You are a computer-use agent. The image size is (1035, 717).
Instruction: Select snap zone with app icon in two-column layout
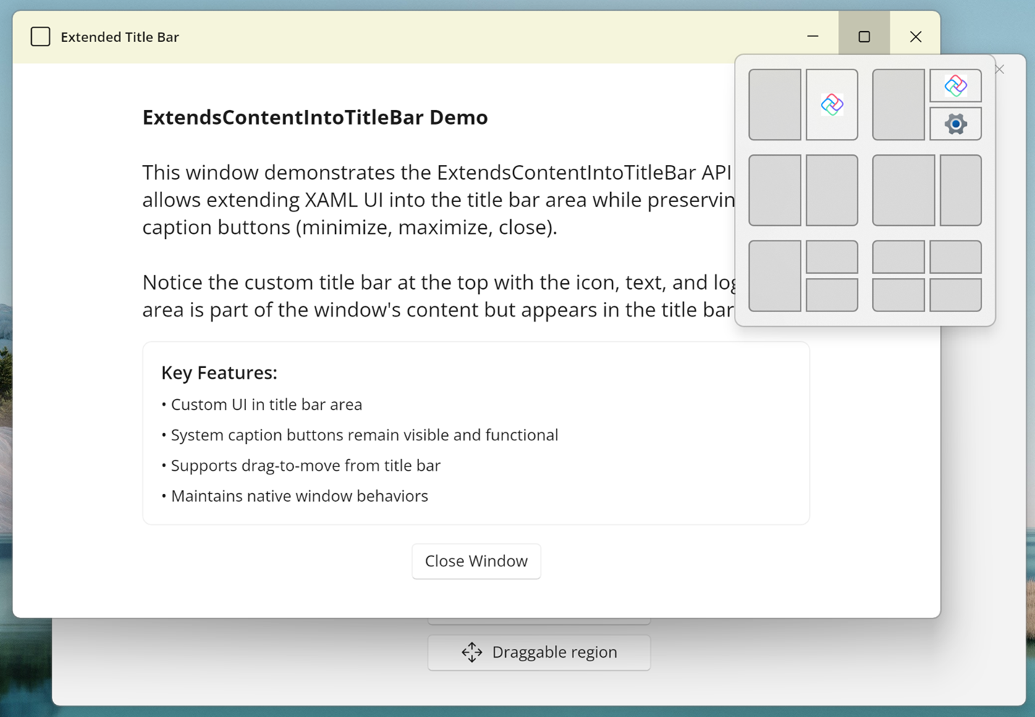click(x=832, y=104)
